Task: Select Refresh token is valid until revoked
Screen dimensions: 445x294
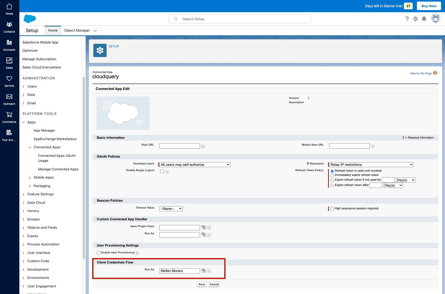Action: (332, 171)
